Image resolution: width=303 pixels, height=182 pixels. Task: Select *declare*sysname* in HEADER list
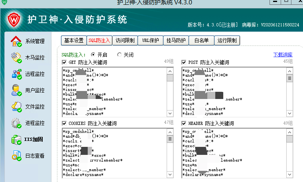point(203,175)
